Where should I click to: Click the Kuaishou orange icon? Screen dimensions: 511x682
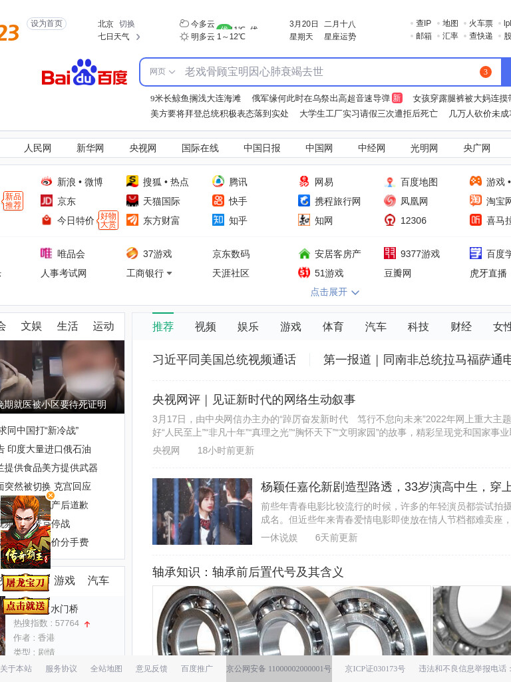(x=218, y=200)
